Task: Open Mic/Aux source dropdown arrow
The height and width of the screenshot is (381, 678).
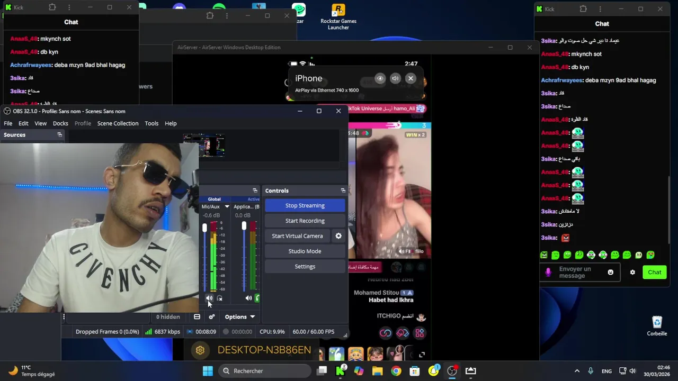Action: click(227, 206)
